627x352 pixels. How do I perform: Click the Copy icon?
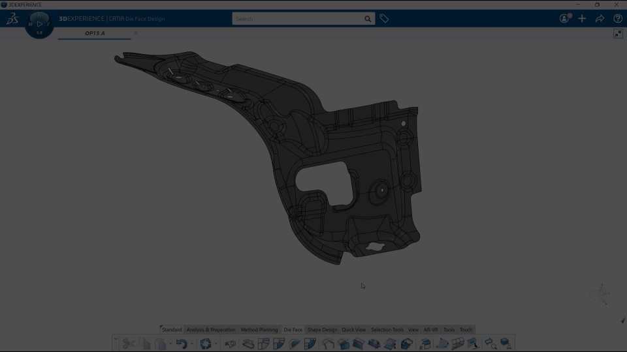pos(145,344)
